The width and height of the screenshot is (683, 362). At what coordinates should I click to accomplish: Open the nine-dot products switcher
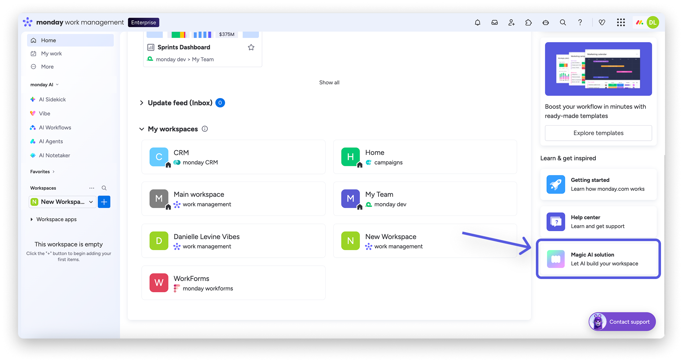621,22
